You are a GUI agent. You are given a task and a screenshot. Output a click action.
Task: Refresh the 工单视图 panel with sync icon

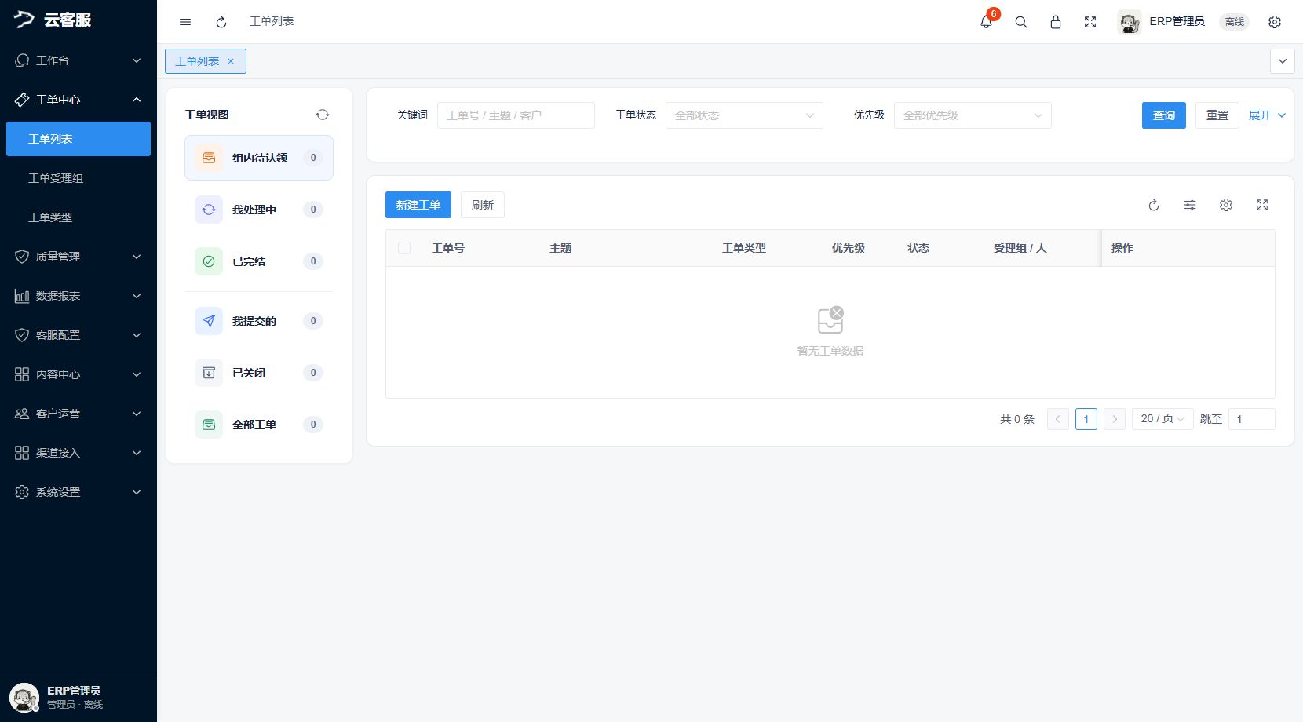click(323, 115)
